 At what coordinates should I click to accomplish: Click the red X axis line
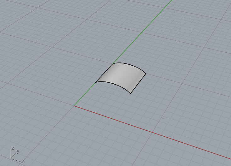[x=151, y=132]
